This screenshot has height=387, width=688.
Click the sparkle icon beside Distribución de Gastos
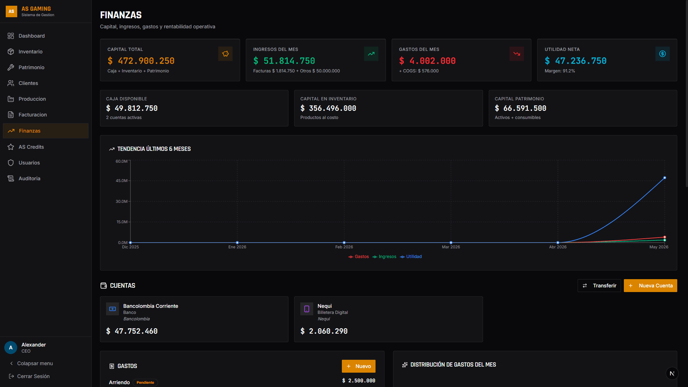tap(405, 365)
